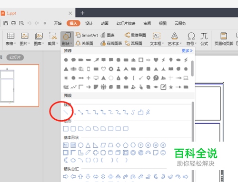238x182 pixels.
Task: Click the 关系图 relationship diagram button
Action: point(84,43)
